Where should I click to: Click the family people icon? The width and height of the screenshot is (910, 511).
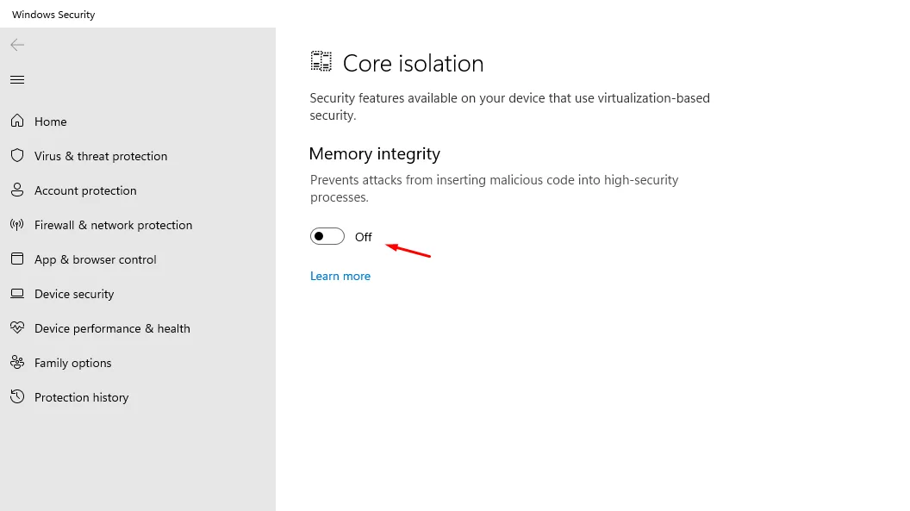pyautogui.click(x=17, y=363)
